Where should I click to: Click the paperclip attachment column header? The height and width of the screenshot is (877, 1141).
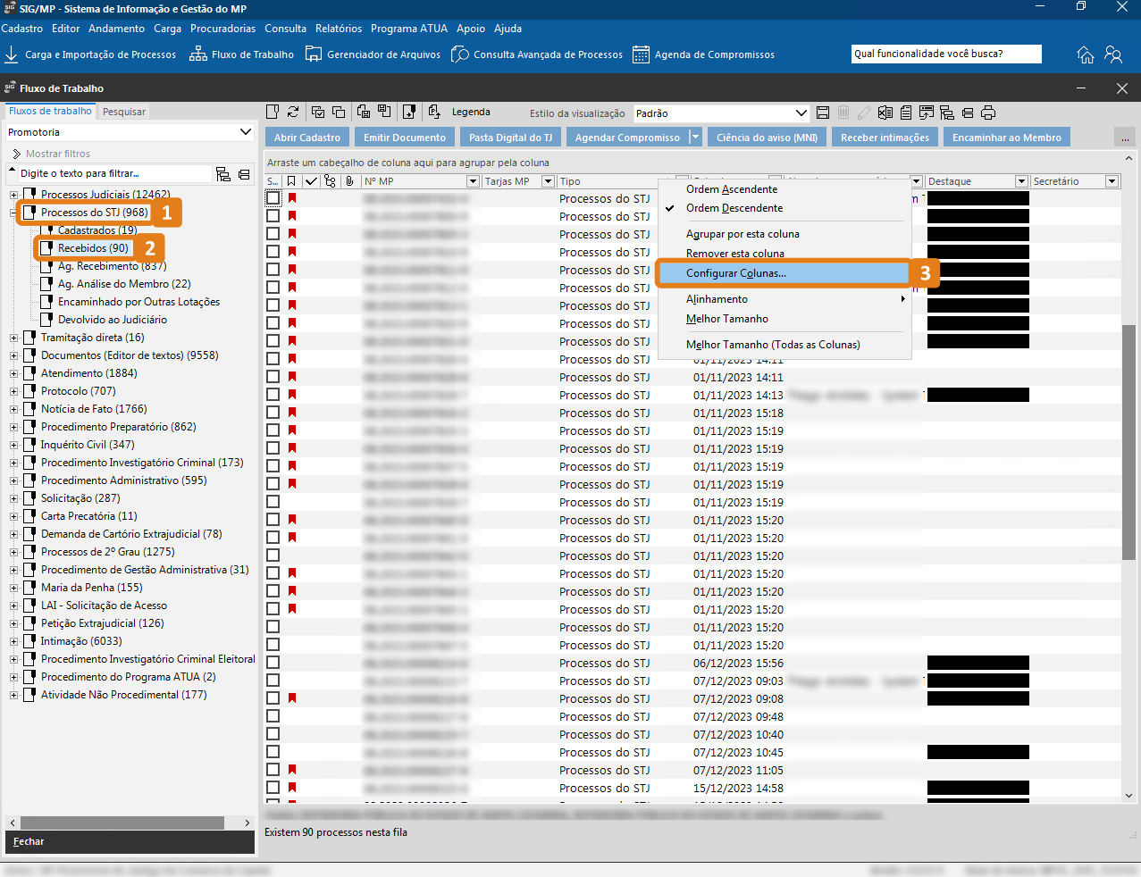[x=349, y=181]
